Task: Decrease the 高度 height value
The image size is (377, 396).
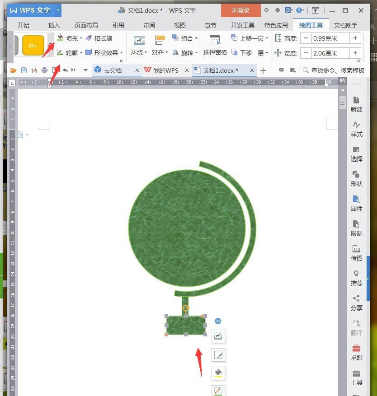Action: (x=306, y=38)
